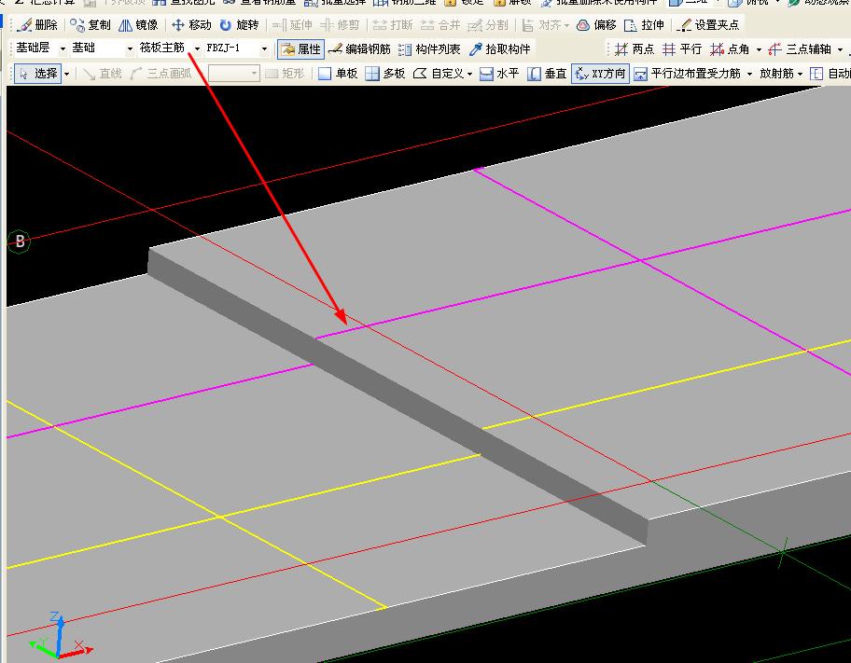
Task: Activate the Mirror (镜像) tool
Action: [x=138, y=25]
